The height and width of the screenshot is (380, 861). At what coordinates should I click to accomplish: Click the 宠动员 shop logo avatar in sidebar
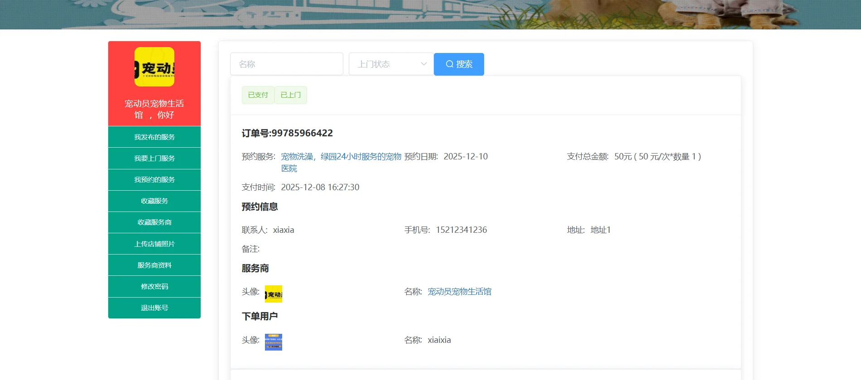tap(154, 67)
